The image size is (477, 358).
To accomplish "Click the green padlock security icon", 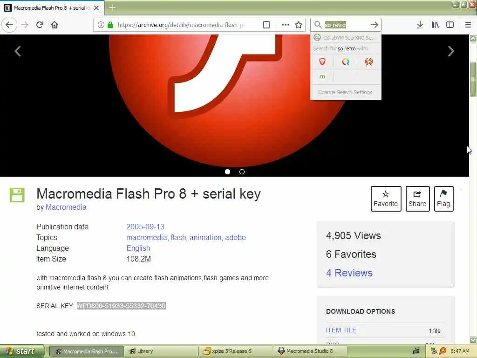I will [110, 25].
